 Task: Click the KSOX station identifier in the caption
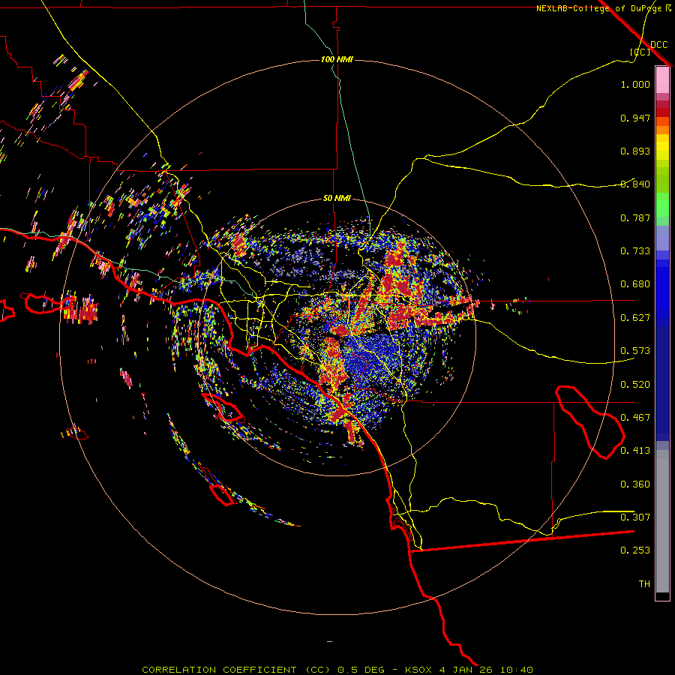(x=418, y=670)
